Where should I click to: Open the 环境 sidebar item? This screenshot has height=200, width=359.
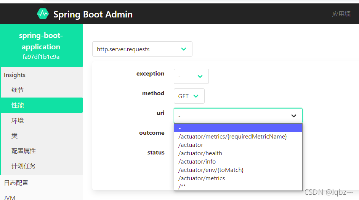click(x=18, y=121)
